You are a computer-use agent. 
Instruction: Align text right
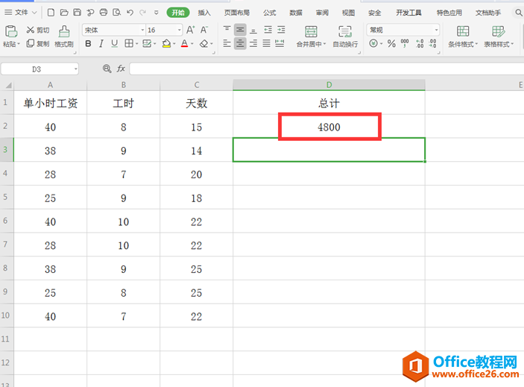pos(253,43)
